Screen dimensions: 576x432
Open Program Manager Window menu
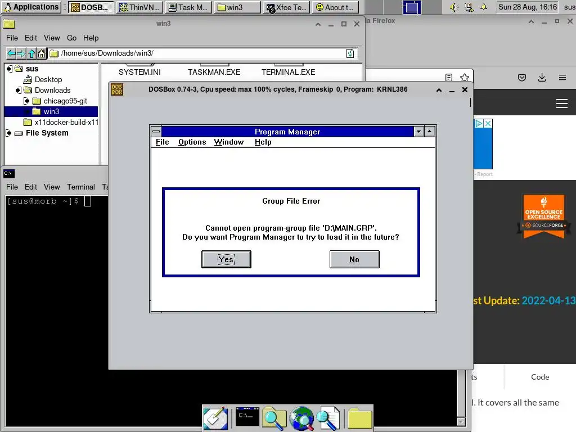[229, 142]
